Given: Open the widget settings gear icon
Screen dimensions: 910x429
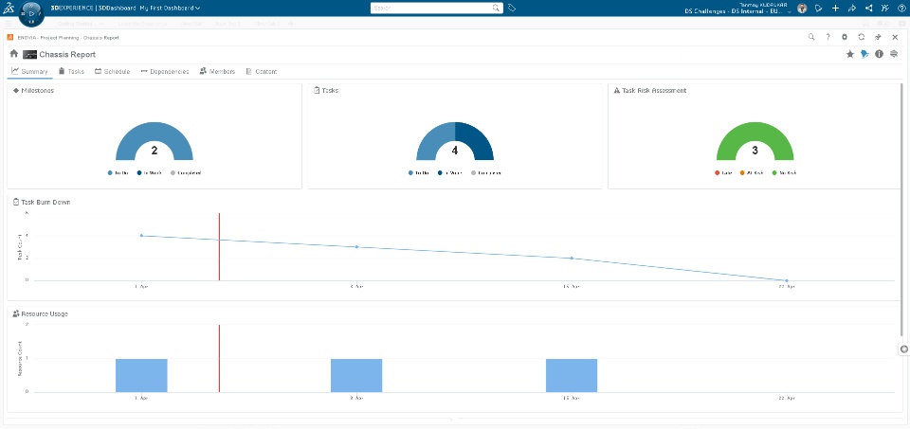Looking at the screenshot, I should (x=845, y=37).
